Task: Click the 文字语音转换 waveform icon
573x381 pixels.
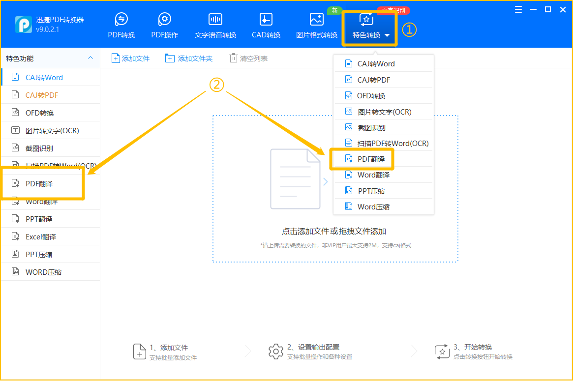Action: pos(215,19)
